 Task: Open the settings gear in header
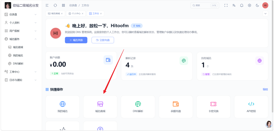[x=249, y=5]
